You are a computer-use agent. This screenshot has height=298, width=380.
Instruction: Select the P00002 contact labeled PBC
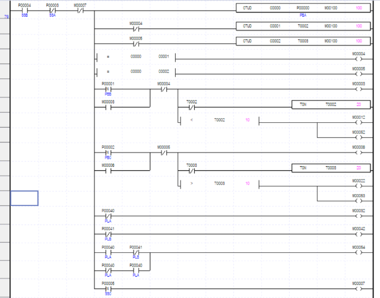108,153
